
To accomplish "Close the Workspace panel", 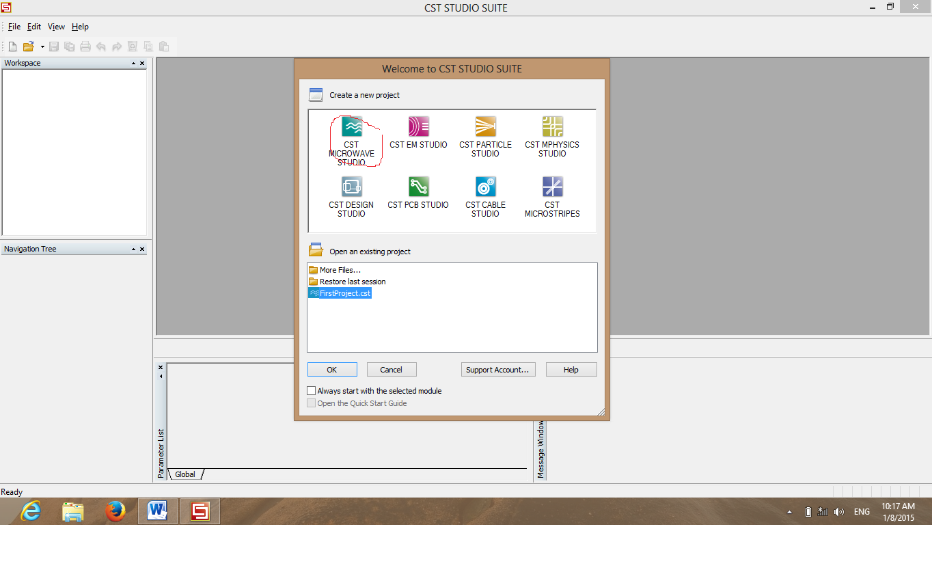I will tap(142, 64).
